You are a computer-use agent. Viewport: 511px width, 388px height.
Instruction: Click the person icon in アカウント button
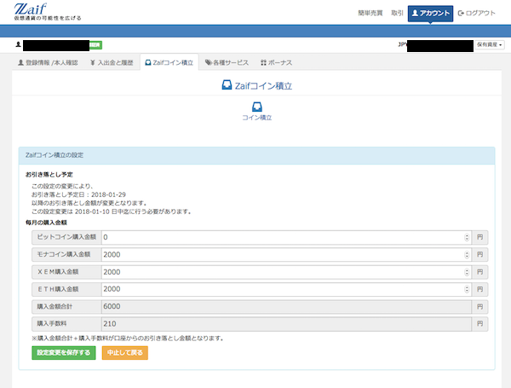[415, 13]
